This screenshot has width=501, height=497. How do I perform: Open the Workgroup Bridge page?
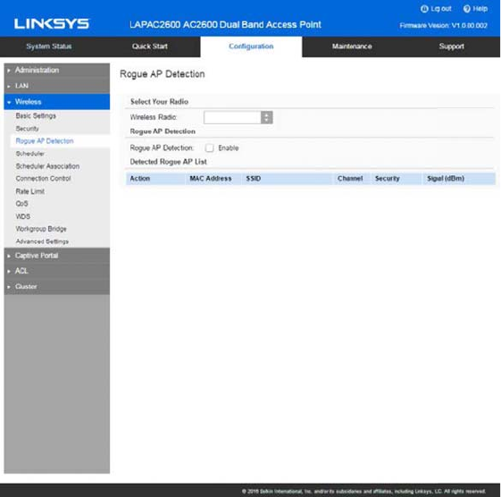click(41, 229)
